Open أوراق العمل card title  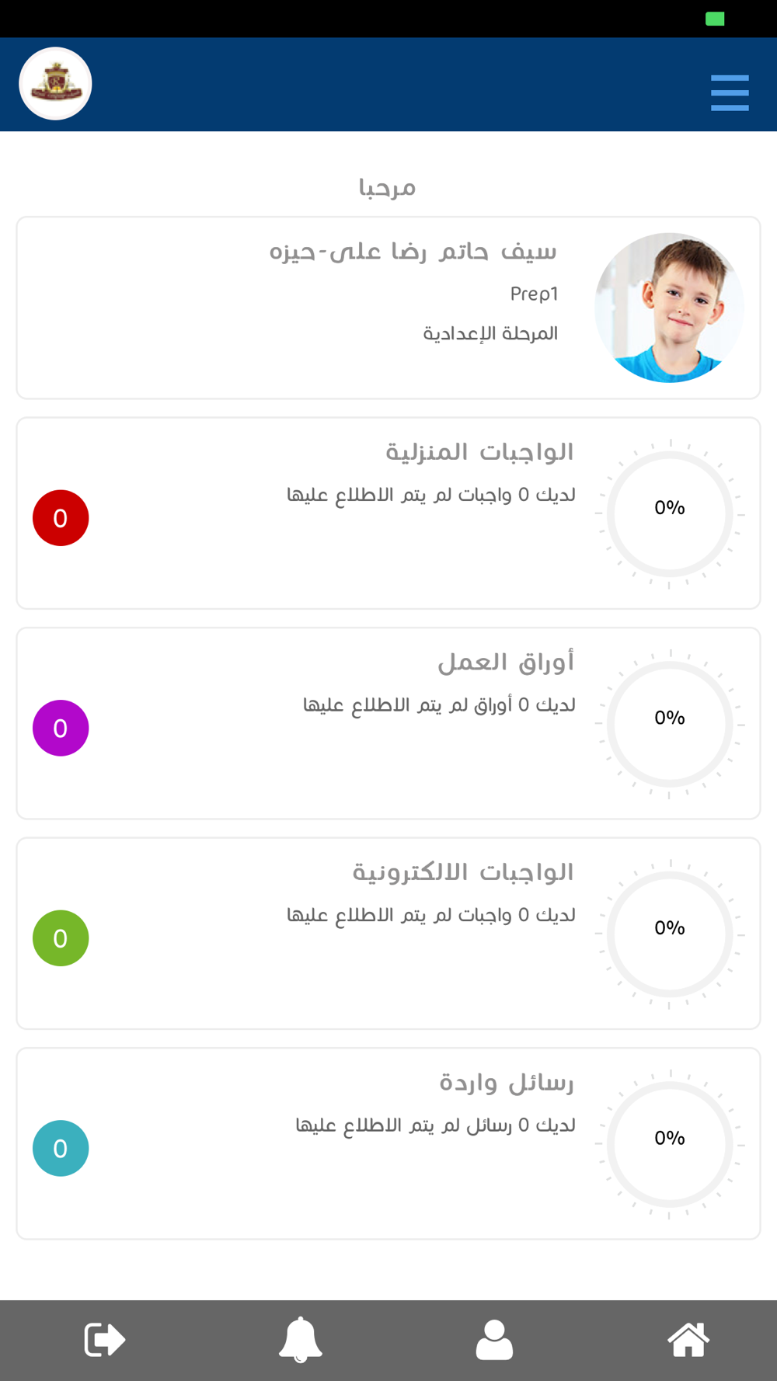tap(506, 662)
